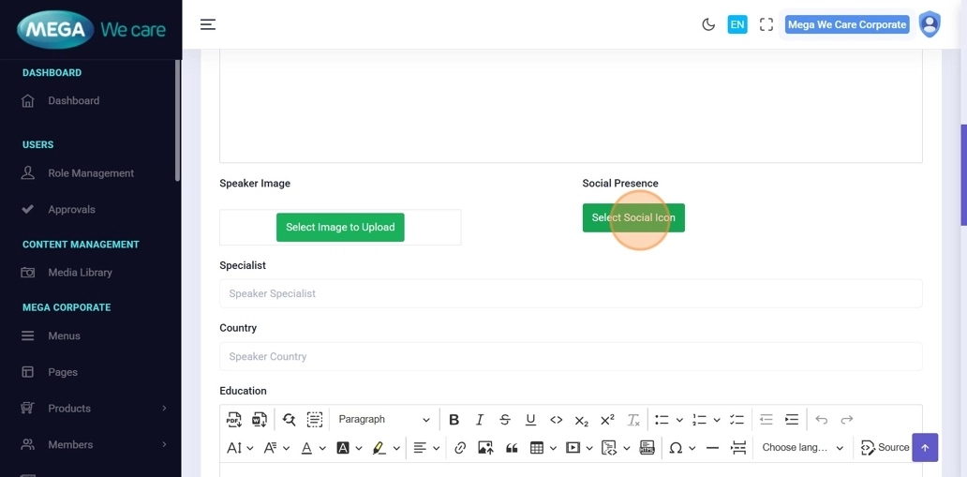Open the user profile avatar
Screen dimensions: 967x477
(x=929, y=24)
